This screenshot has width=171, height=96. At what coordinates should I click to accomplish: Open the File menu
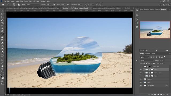pyautogui.click(x=5, y=1)
